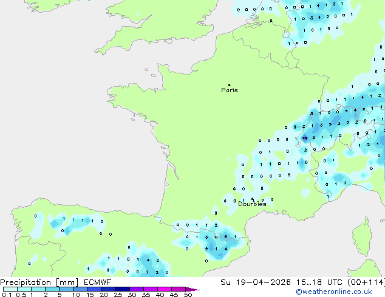The height and width of the screenshot is (297, 385).
Task: Click the 16 mm precipitation value on map
Action: [x=305, y=138]
